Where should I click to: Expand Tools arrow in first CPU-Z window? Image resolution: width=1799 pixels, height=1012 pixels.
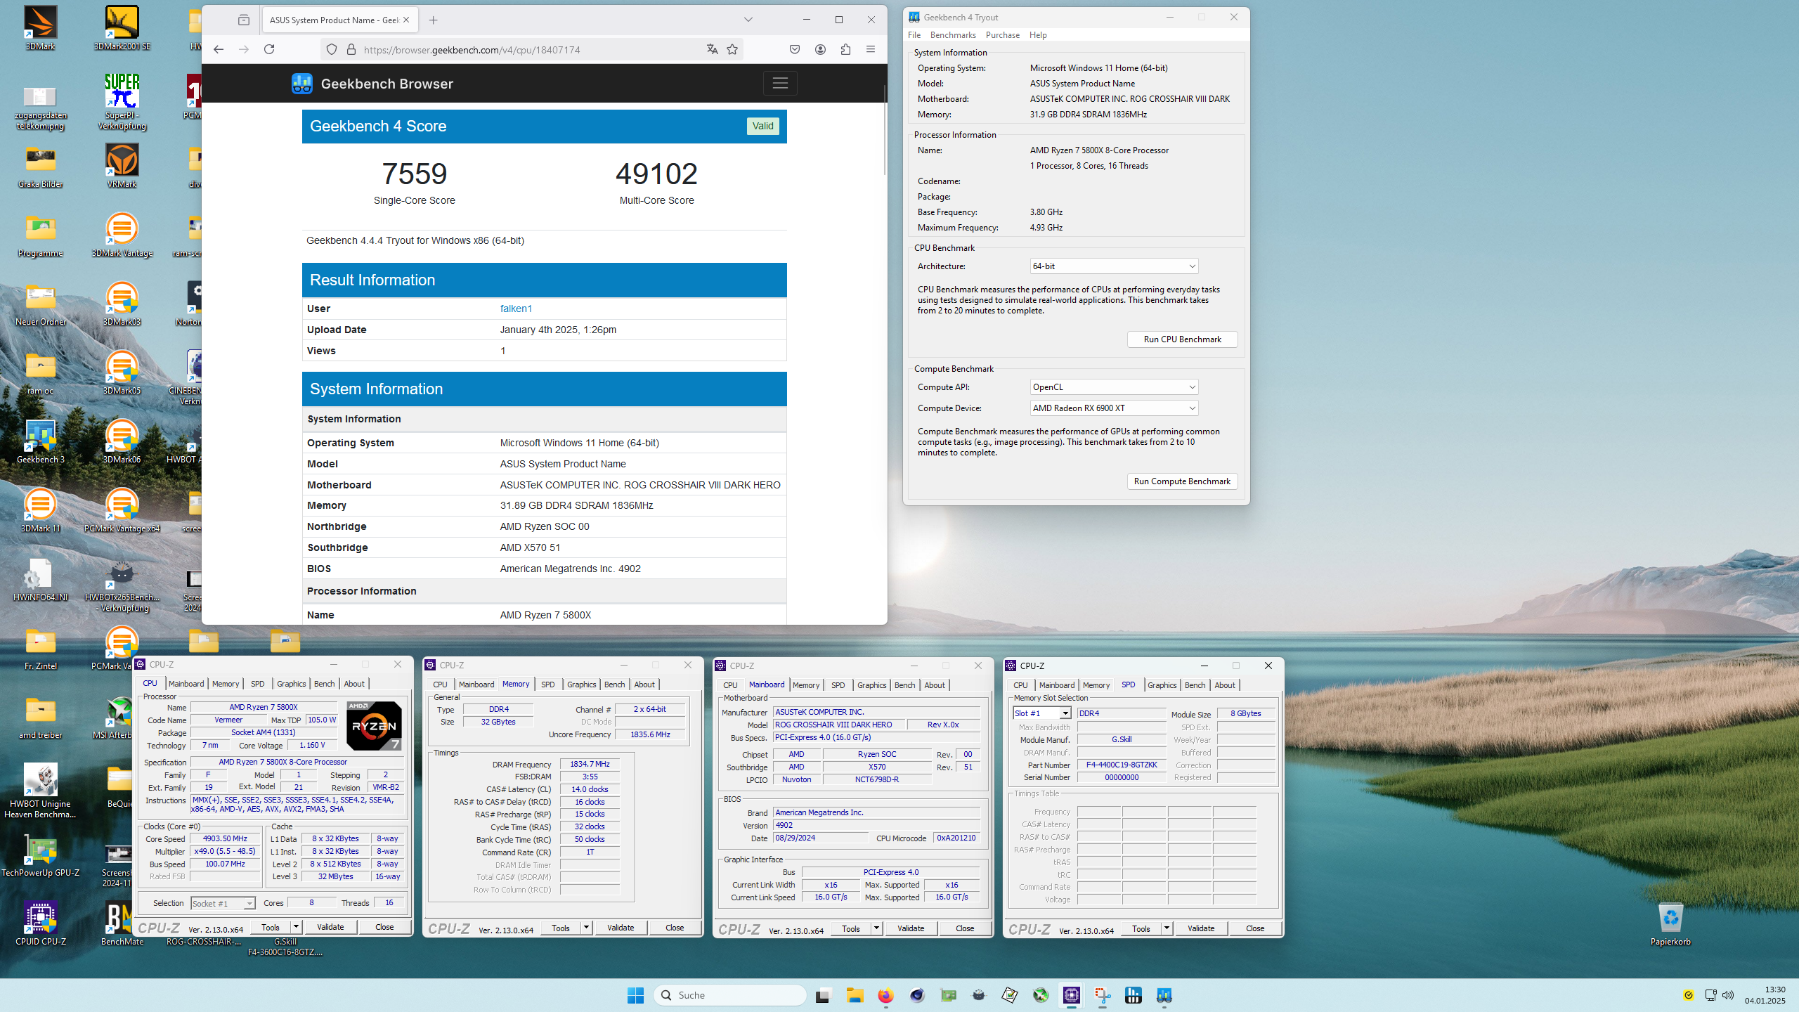[296, 928]
